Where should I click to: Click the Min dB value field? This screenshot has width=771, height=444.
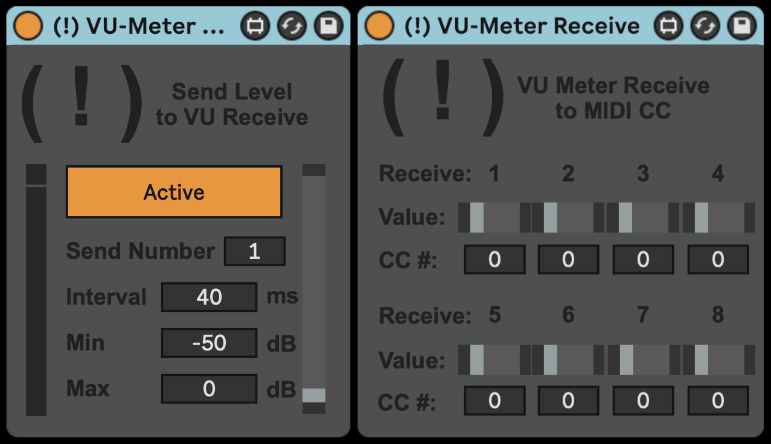[209, 343]
